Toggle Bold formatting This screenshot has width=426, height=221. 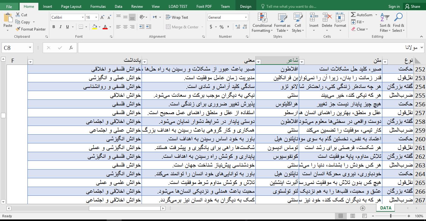coord(54,27)
